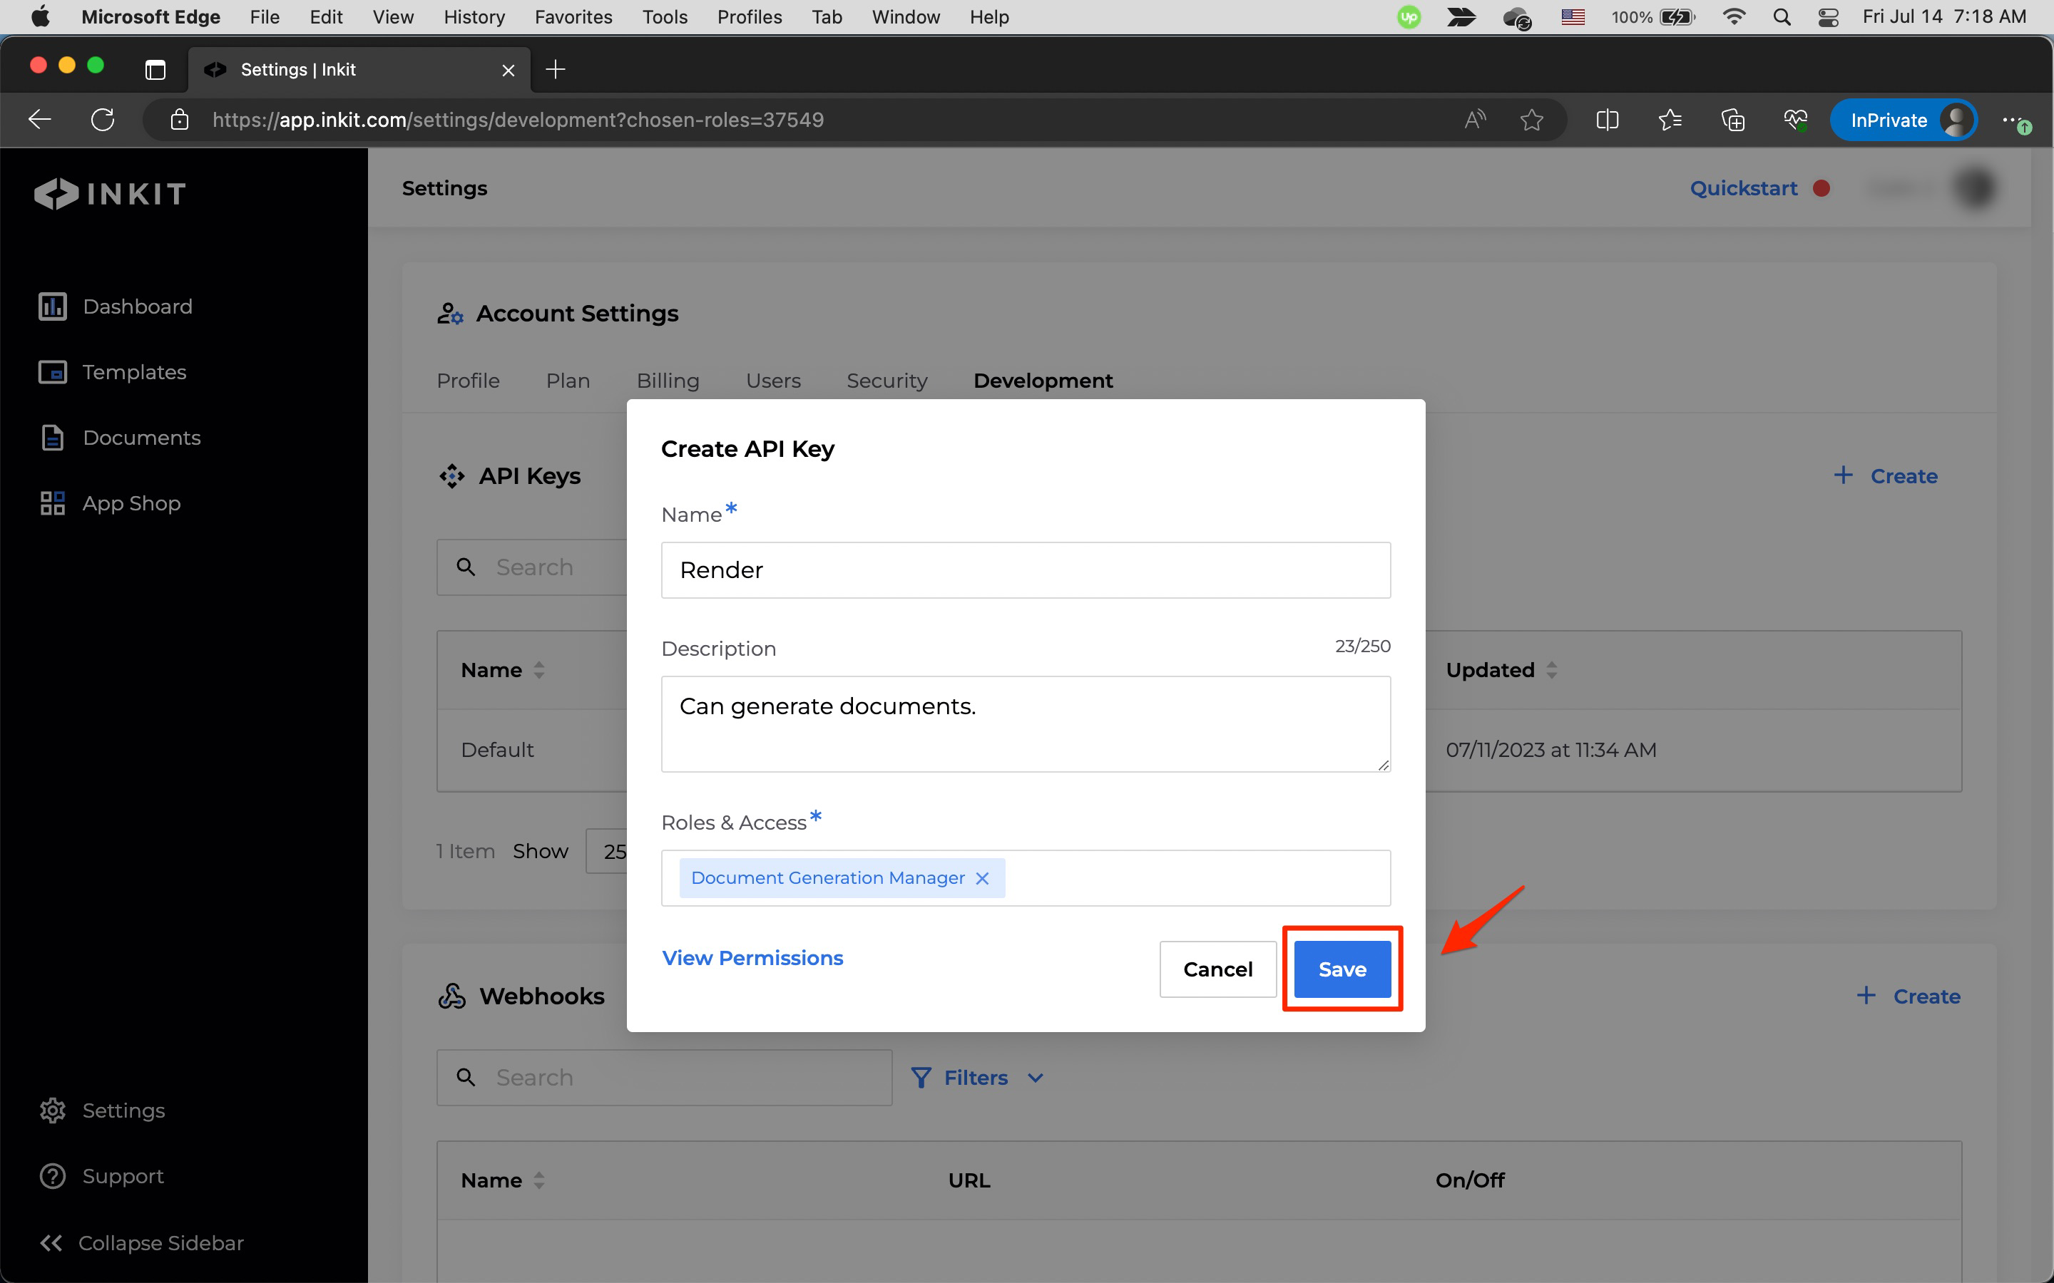
Task: Open Support help icon
Action: click(x=53, y=1176)
